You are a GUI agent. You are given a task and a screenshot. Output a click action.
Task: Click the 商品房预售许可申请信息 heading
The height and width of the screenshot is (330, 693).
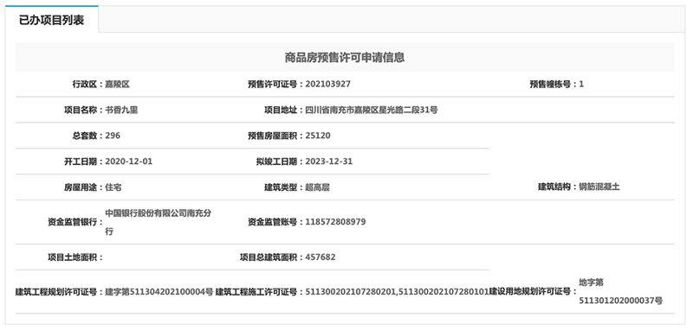coord(345,57)
